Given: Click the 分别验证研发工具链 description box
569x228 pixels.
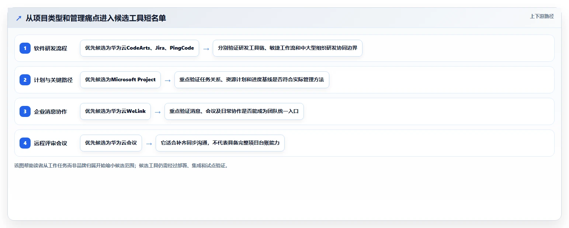Looking at the screenshot, I should coord(288,48).
